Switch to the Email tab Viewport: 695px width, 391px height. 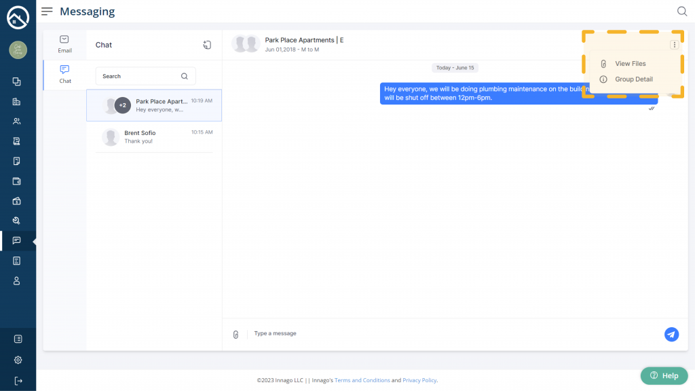coord(64,44)
